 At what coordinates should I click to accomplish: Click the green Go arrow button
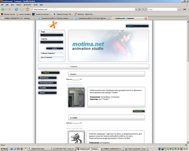coord(140,9)
